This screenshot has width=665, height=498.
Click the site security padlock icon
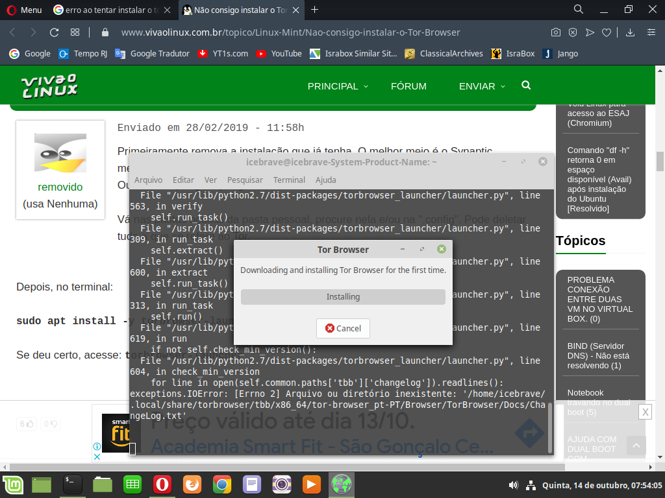(105, 32)
